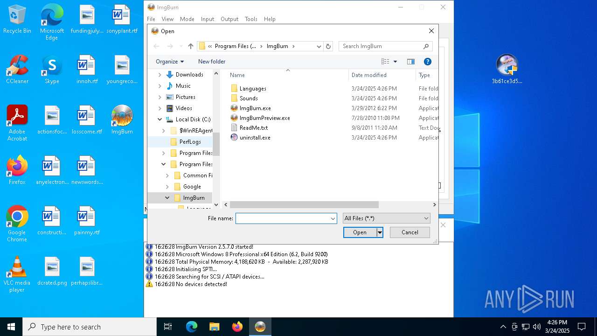
Task: Open Recycle Bin desktop icon
Action: 17,20
